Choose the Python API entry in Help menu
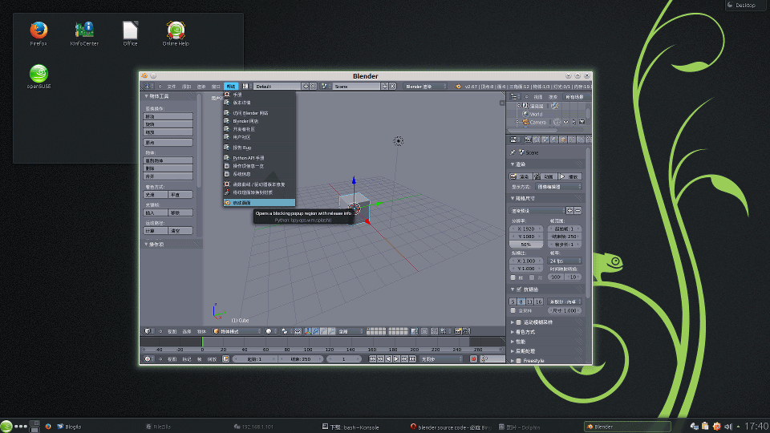This screenshot has height=433, width=770. click(x=259, y=158)
